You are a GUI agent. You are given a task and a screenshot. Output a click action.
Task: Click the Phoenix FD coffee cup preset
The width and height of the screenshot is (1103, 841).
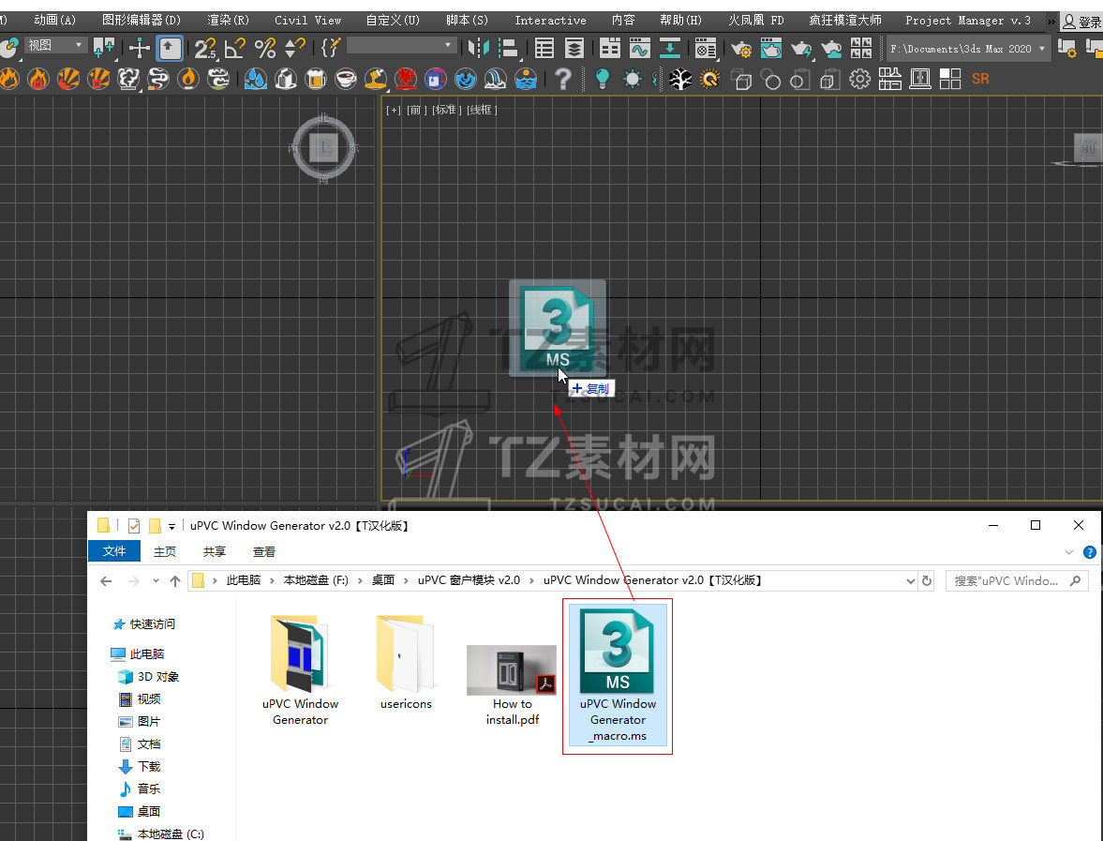tap(346, 78)
